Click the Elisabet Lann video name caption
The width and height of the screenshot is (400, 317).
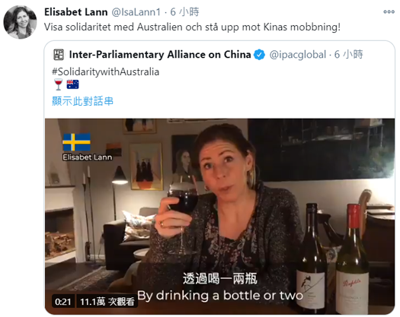pyautogui.click(x=88, y=157)
